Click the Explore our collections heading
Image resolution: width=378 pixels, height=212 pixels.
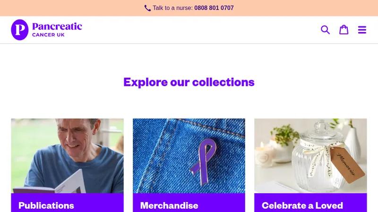tap(189, 82)
